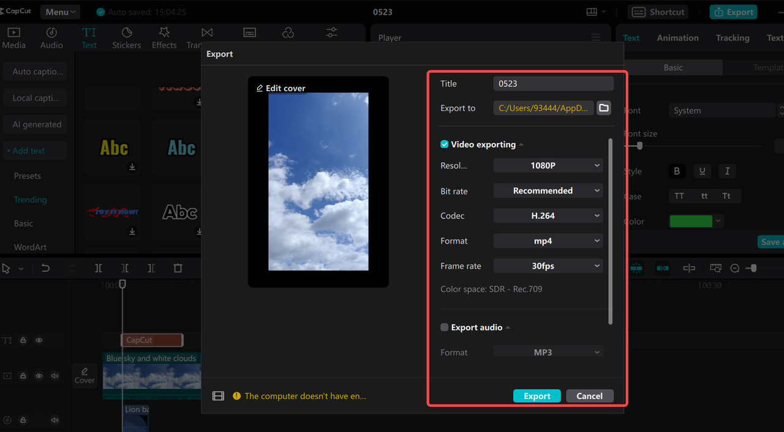Open the Codec H.264 dropdown
This screenshot has height=432, width=784.
548,215
